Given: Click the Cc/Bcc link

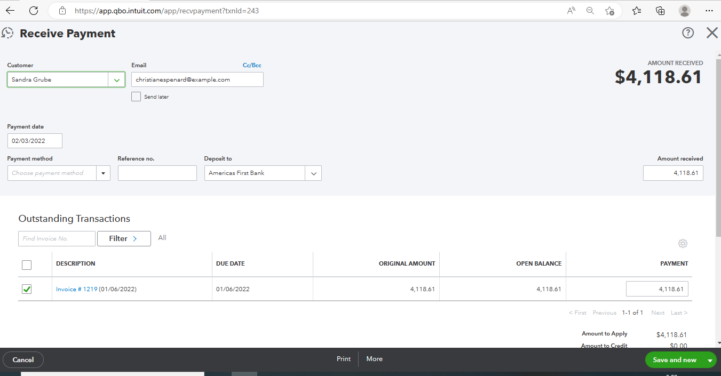Looking at the screenshot, I should point(252,65).
